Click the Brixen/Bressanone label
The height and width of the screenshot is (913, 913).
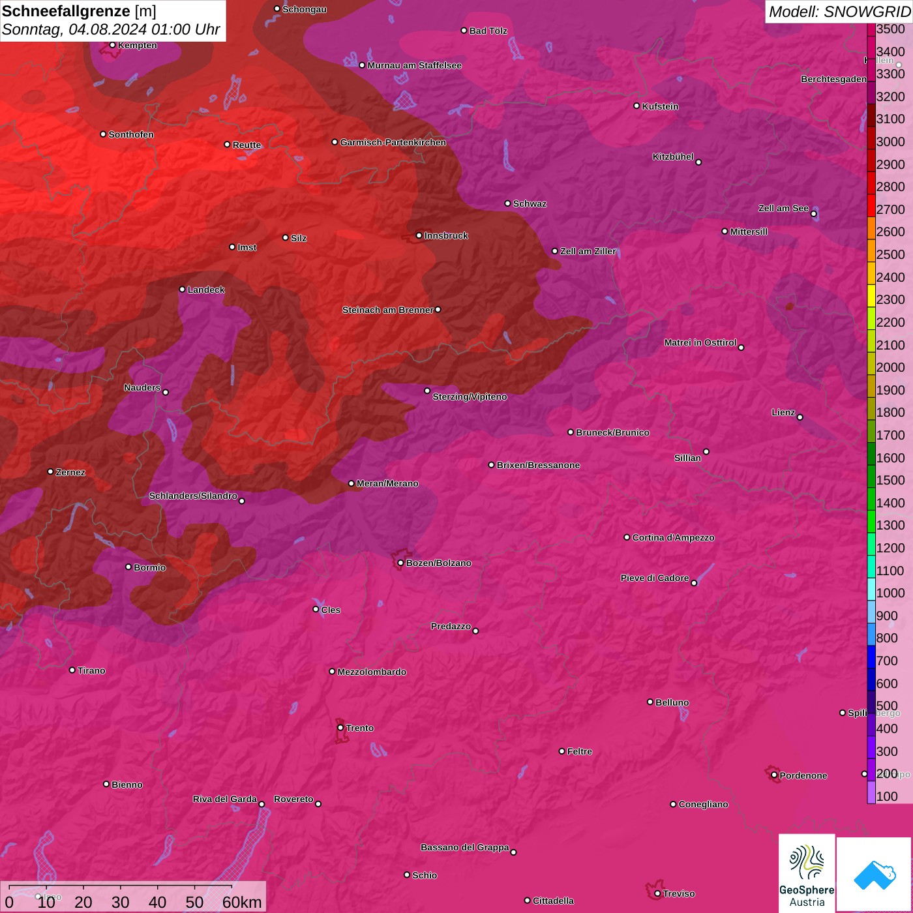pos(538,465)
